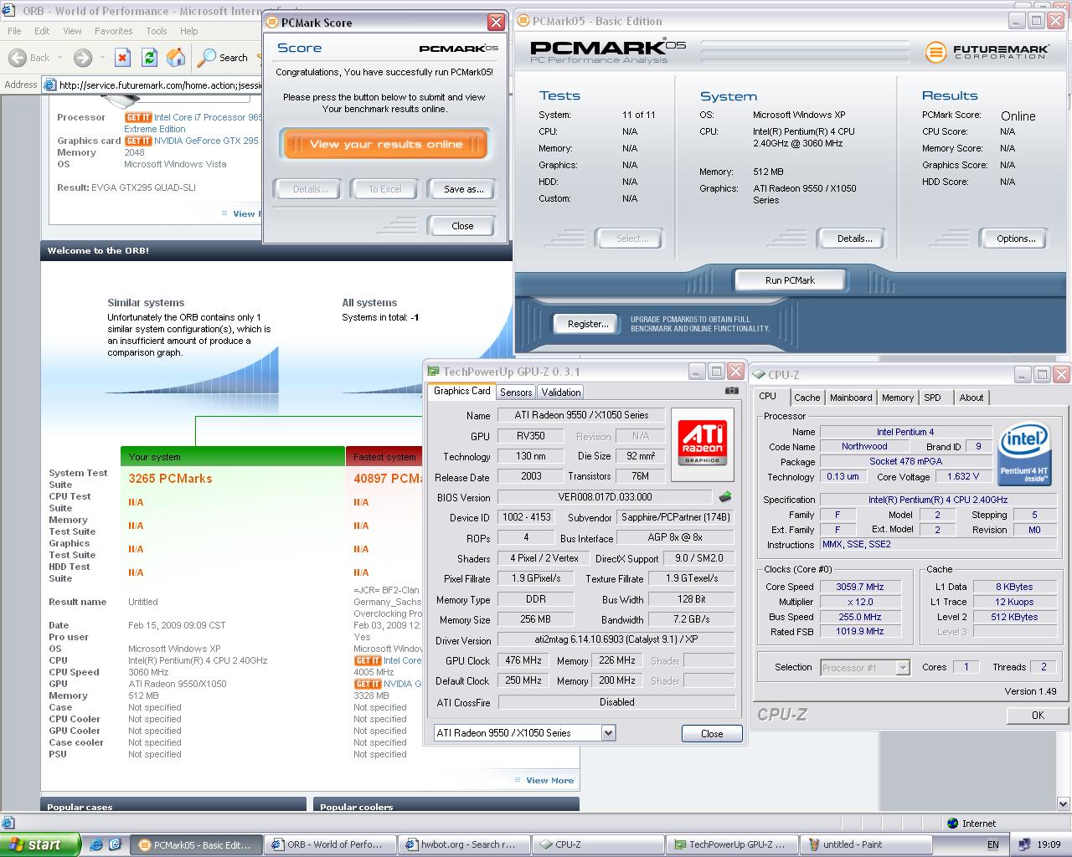Click View More link under system comparison

pyautogui.click(x=549, y=780)
